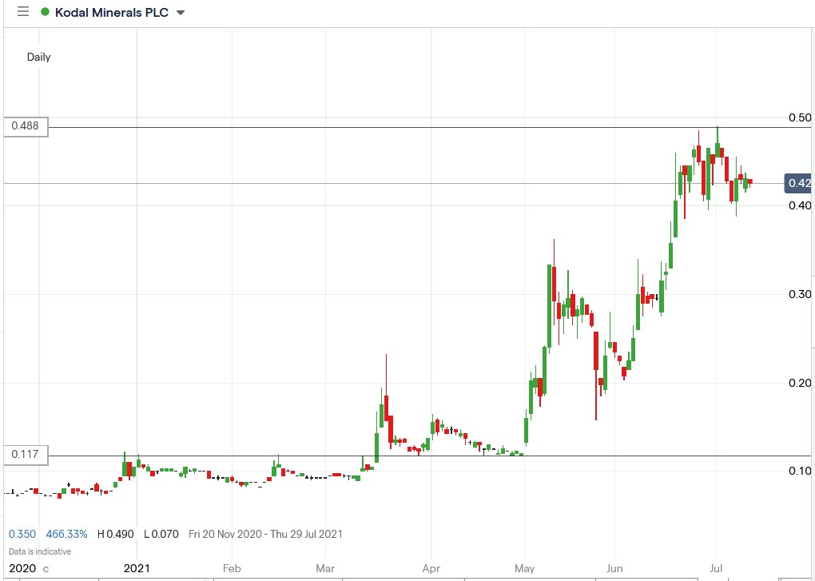The image size is (815, 581).
Task: Toggle the 0.488 horizontal resistance line
Action: pos(400,126)
